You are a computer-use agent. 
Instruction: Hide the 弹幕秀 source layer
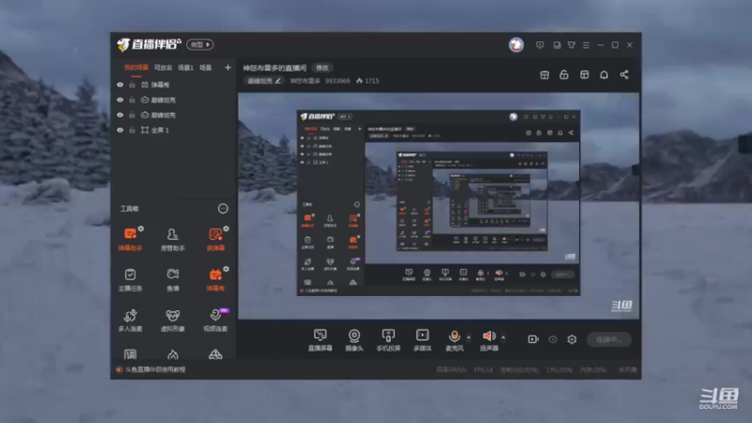(120, 85)
